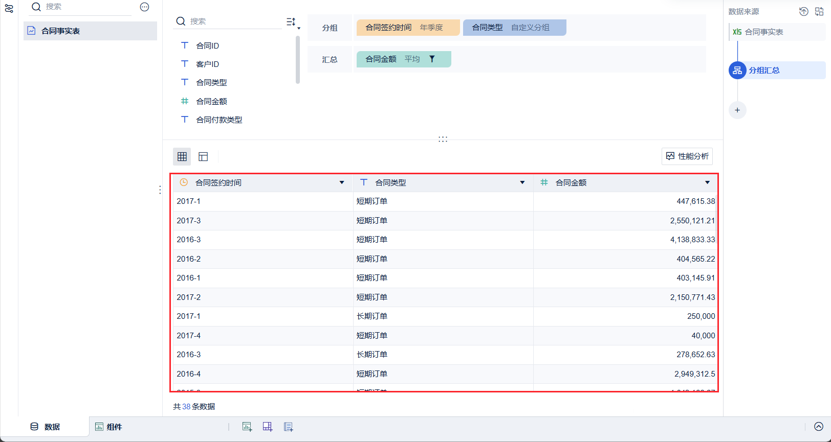
Task: Open the field sort order menu
Action: click(x=293, y=22)
